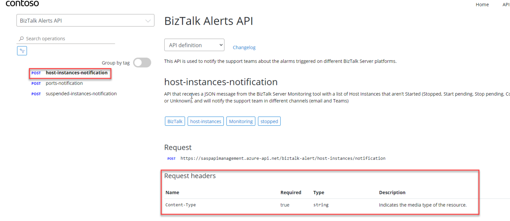Expand the API definition dropdown
This screenshot has height=221, width=510.
coord(194,45)
